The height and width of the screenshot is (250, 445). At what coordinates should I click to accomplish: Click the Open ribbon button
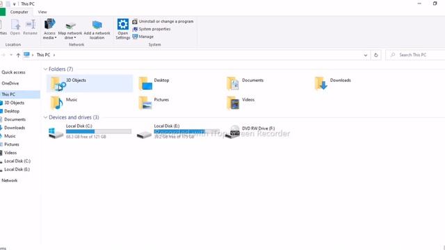[15, 28]
